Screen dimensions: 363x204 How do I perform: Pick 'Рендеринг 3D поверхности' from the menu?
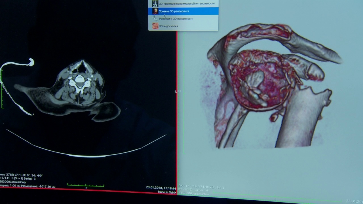[x=183, y=19]
